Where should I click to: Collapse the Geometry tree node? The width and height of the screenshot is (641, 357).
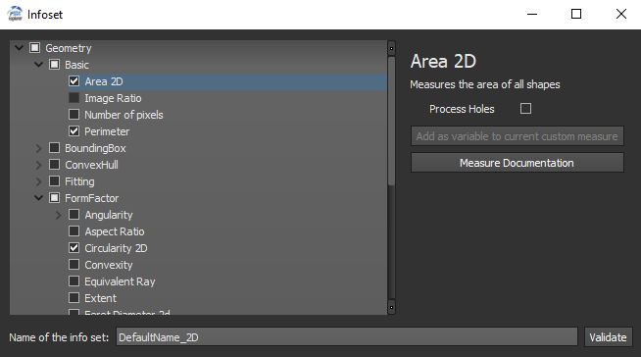click(x=19, y=48)
